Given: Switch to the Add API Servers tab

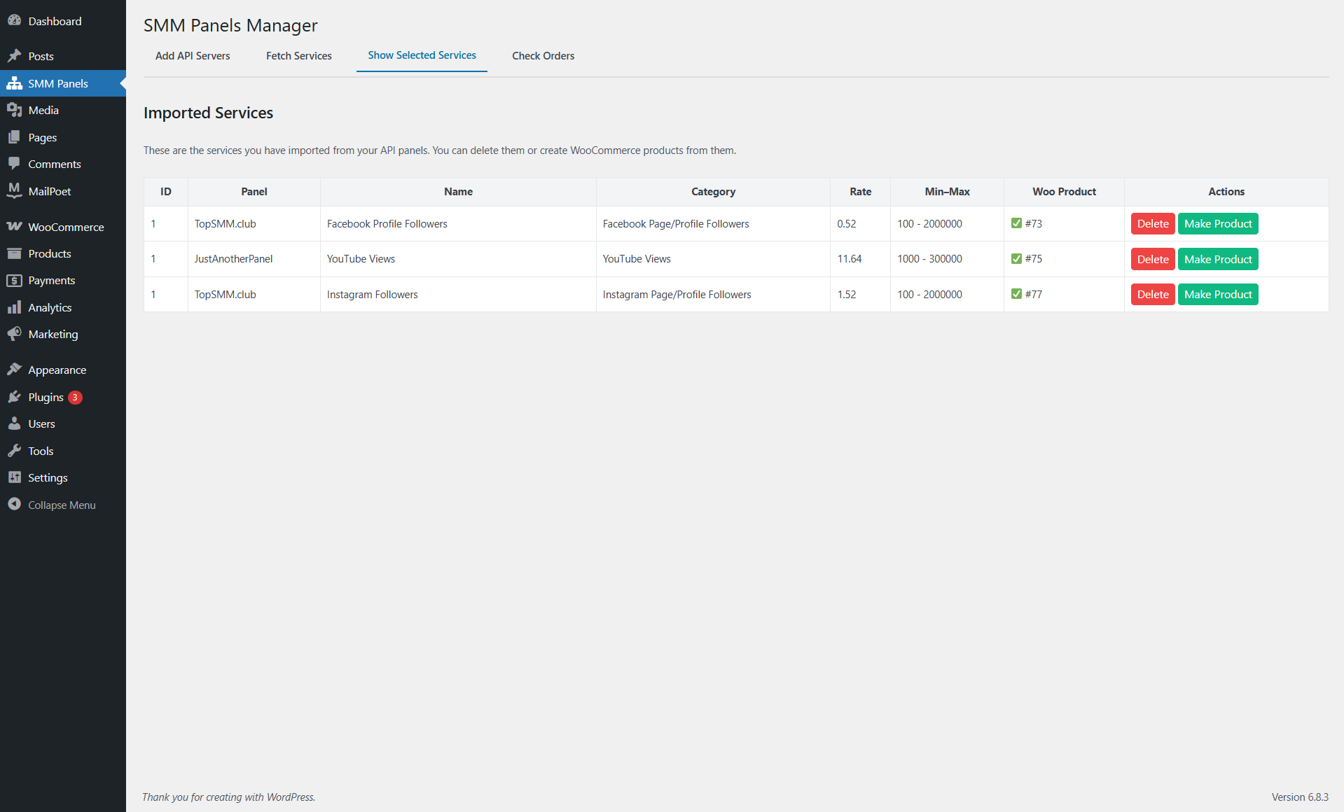Looking at the screenshot, I should click(x=193, y=56).
